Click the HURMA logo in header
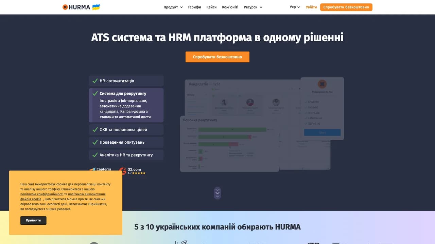 click(76, 7)
